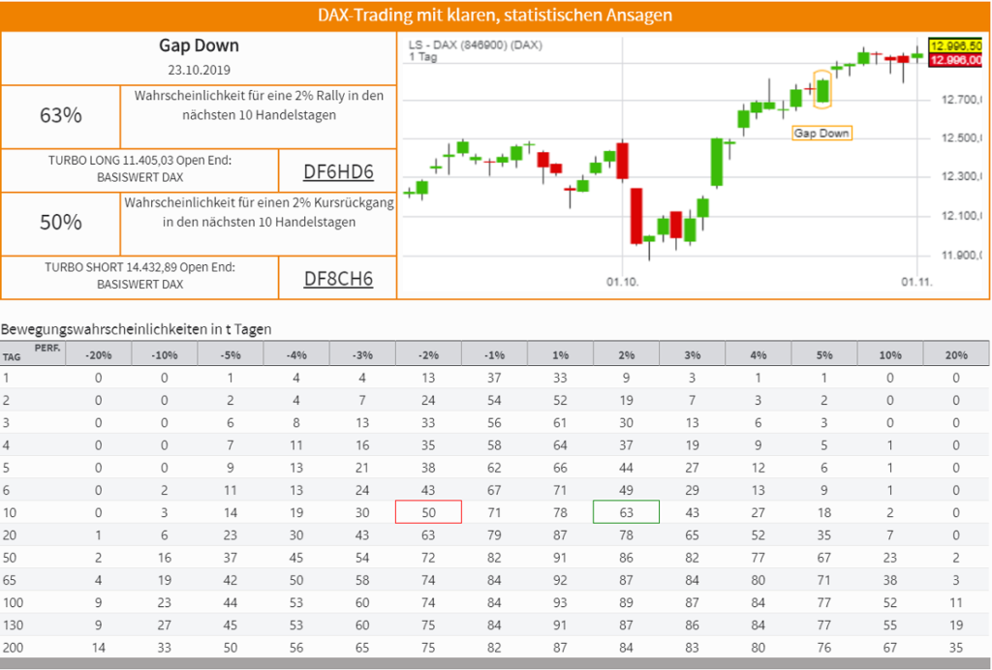Click the -20% column header
992x670 pixels.
pos(99,355)
